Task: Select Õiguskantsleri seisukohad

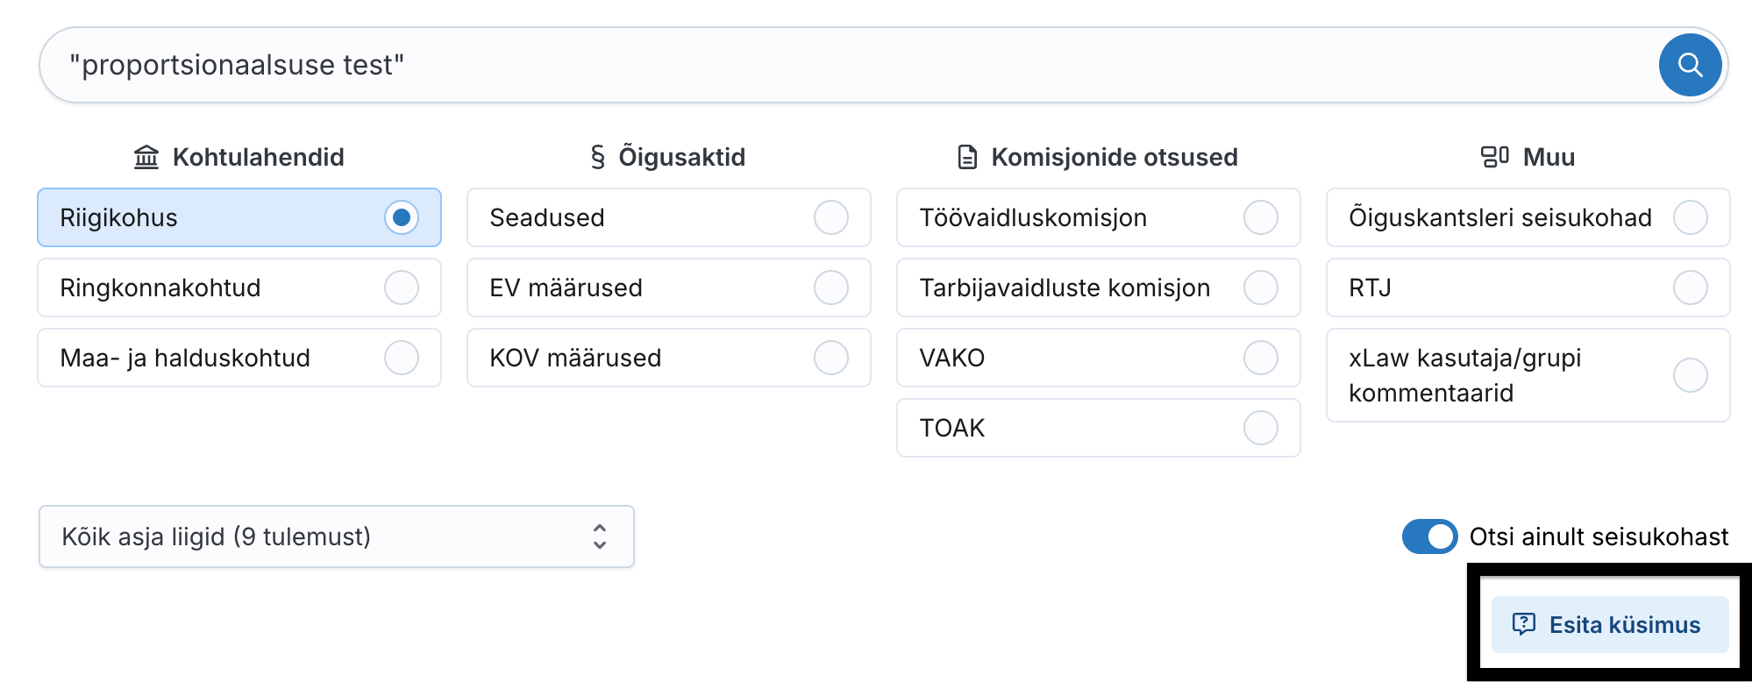Action: pyautogui.click(x=1691, y=218)
